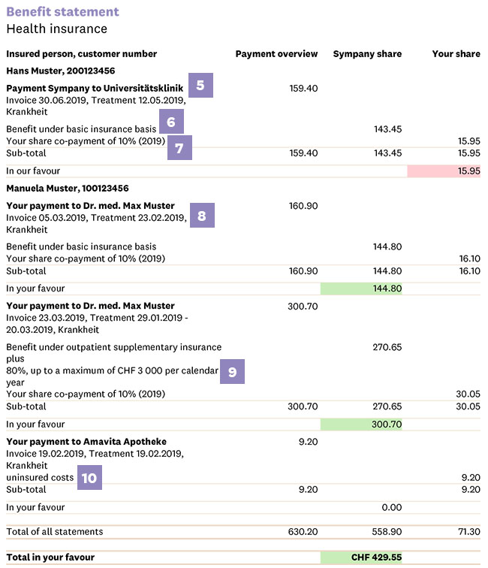Click the Your share column header
Viewport: 488px width, 568px height.
click(x=456, y=54)
